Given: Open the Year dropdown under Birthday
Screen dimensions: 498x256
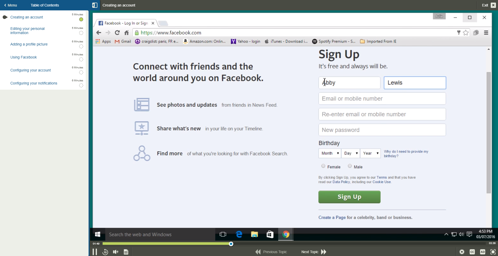Looking at the screenshot, I should point(370,153).
